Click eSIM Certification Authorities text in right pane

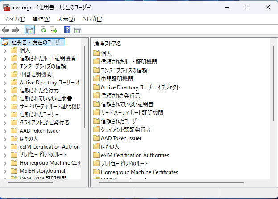[x=135, y=155]
